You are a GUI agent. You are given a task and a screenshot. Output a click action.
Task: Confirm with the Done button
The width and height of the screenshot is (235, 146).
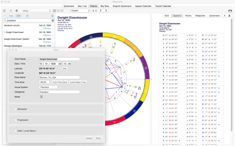pyautogui.click(x=98, y=138)
